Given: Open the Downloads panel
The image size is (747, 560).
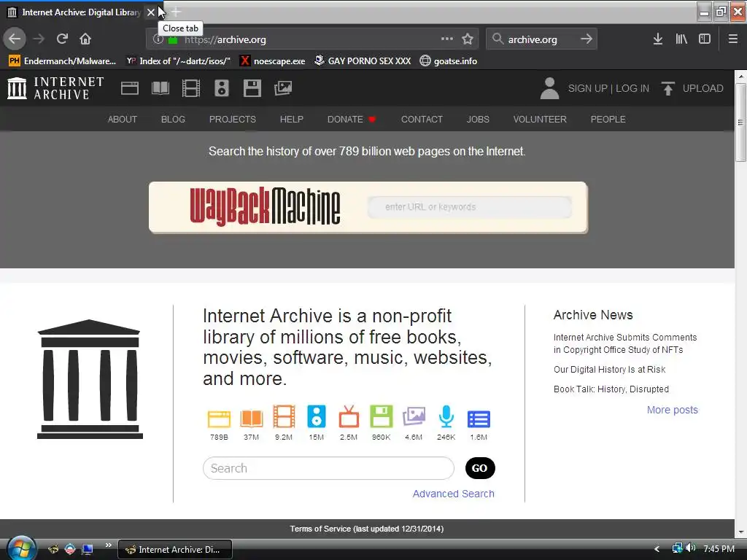Looking at the screenshot, I should (x=658, y=39).
